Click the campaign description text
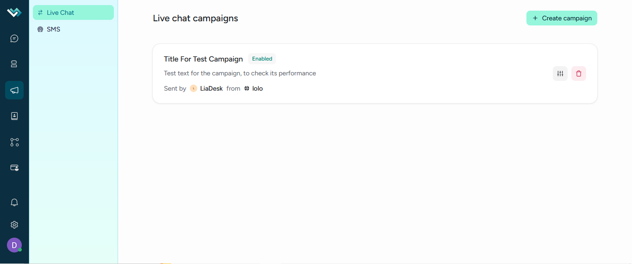 tap(240, 73)
